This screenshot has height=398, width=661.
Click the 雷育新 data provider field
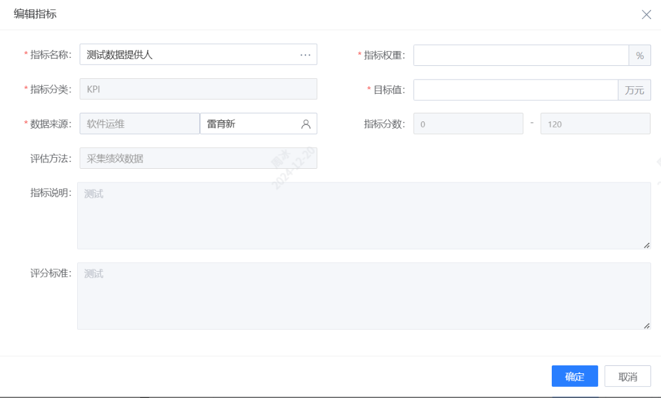249,124
